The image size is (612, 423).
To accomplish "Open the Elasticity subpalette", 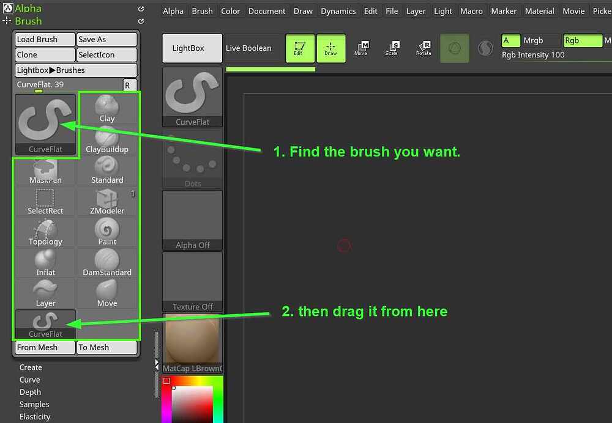I will [35, 417].
